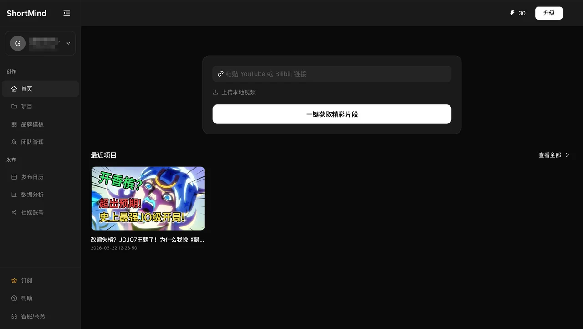Image resolution: width=583 pixels, height=329 pixels.
Task: Click the ShortMind logo text
Action: (26, 13)
